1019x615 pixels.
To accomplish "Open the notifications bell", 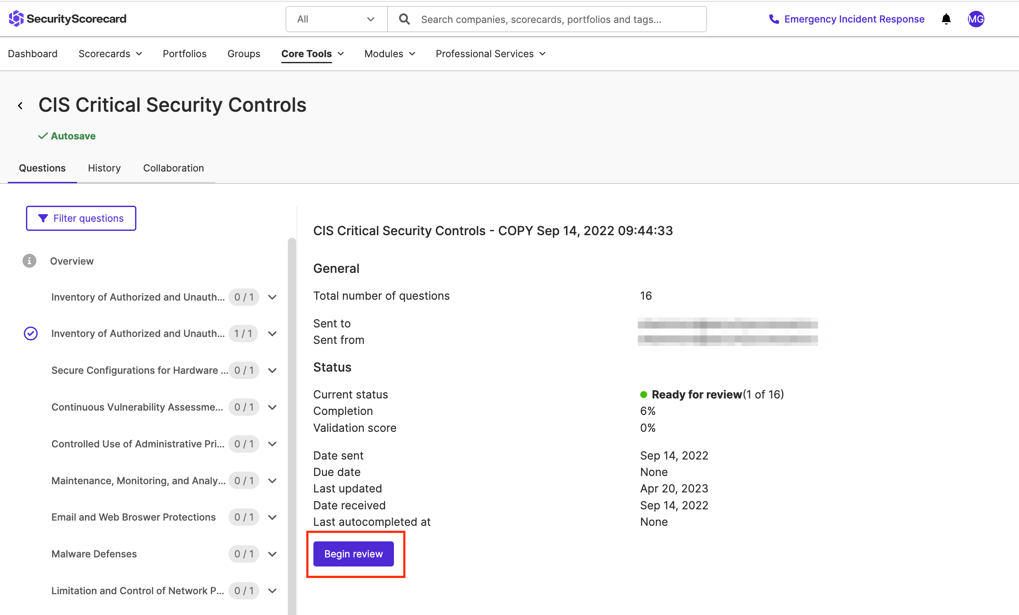I will [946, 19].
